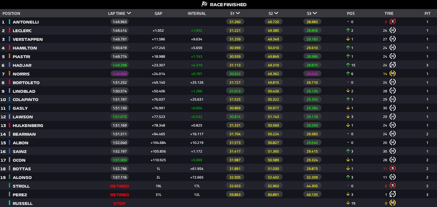Click Hadjar's green up arrow for 15 places

pyautogui.click(x=348, y=65)
